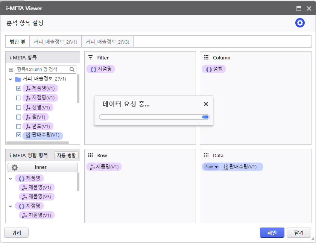Click the Row panel icon

(91, 155)
